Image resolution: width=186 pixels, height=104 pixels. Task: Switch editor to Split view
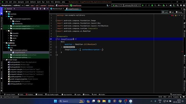(x=172, y=12)
